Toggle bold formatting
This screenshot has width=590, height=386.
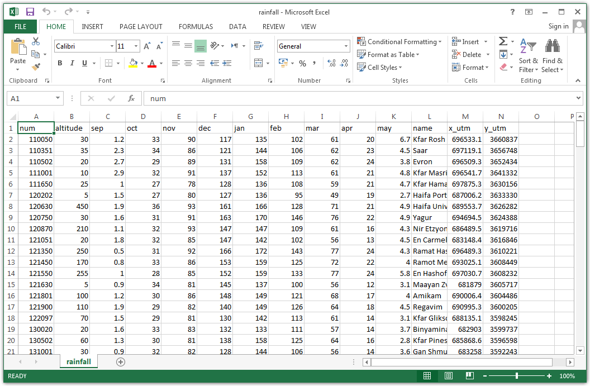tap(60, 63)
